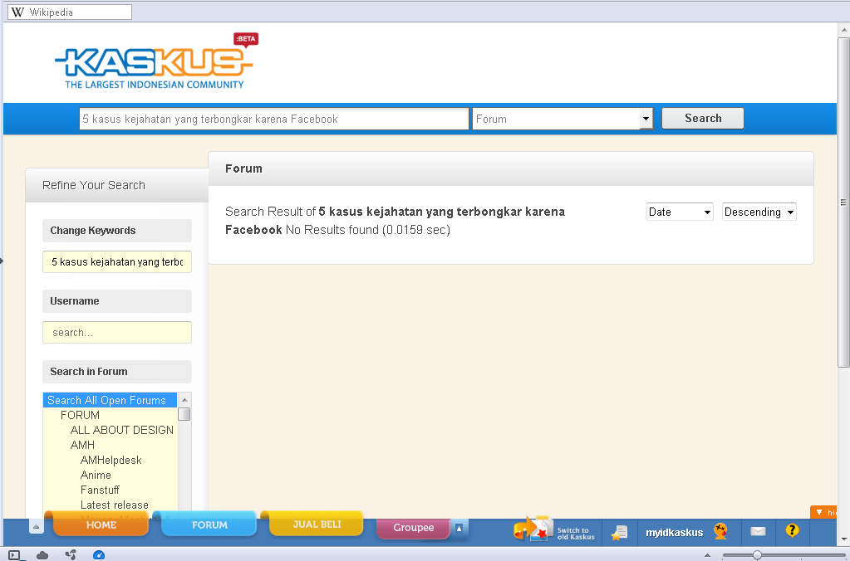This screenshot has width=850, height=561.
Task: Open the Descending order dropdown
Action: (759, 212)
